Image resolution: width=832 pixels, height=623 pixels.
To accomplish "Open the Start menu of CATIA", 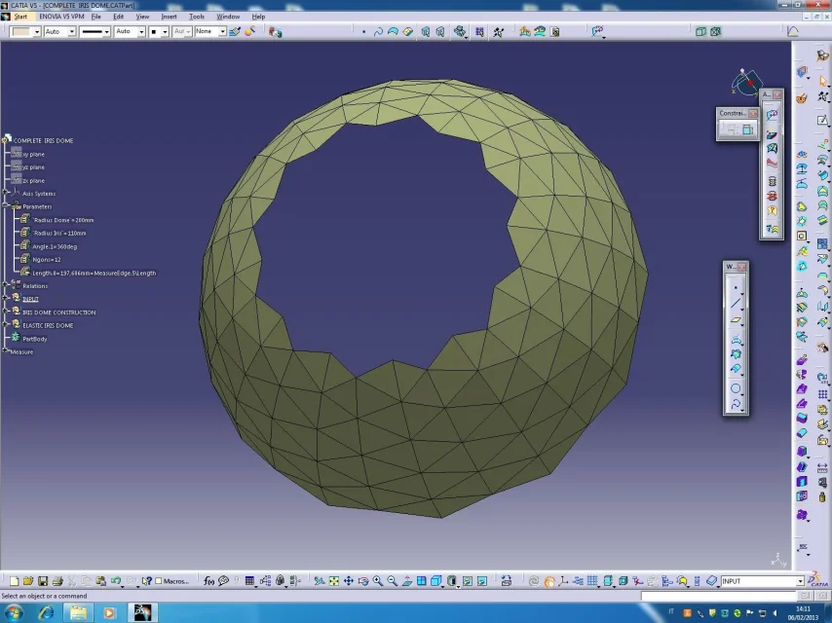I will (20, 17).
